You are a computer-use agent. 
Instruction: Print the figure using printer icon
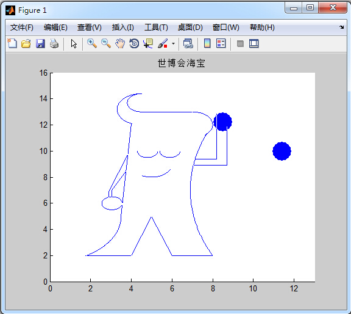click(54, 43)
